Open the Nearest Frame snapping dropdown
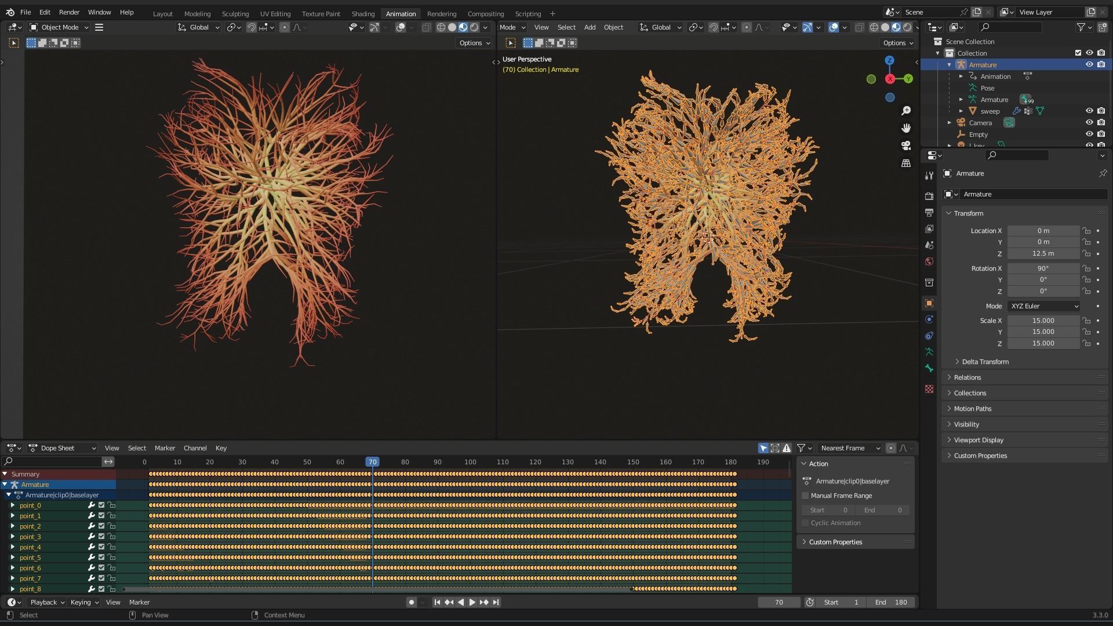 click(850, 448)
